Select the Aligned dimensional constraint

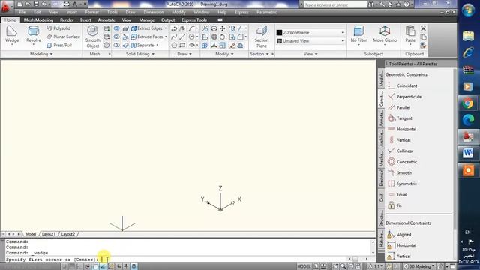[x=399, y=235]
